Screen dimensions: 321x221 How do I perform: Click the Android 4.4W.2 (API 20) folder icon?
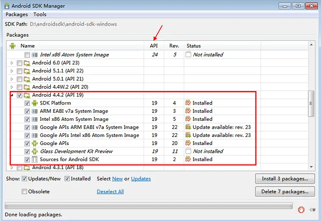(27, 87)
